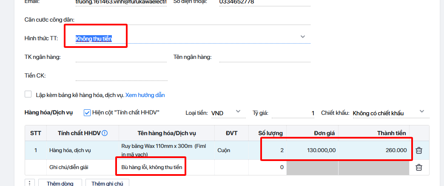This screenshot has height=186, width=444.
Task: Click the Đơn giá cell 130.000,00
Action: tap(313, 150)
